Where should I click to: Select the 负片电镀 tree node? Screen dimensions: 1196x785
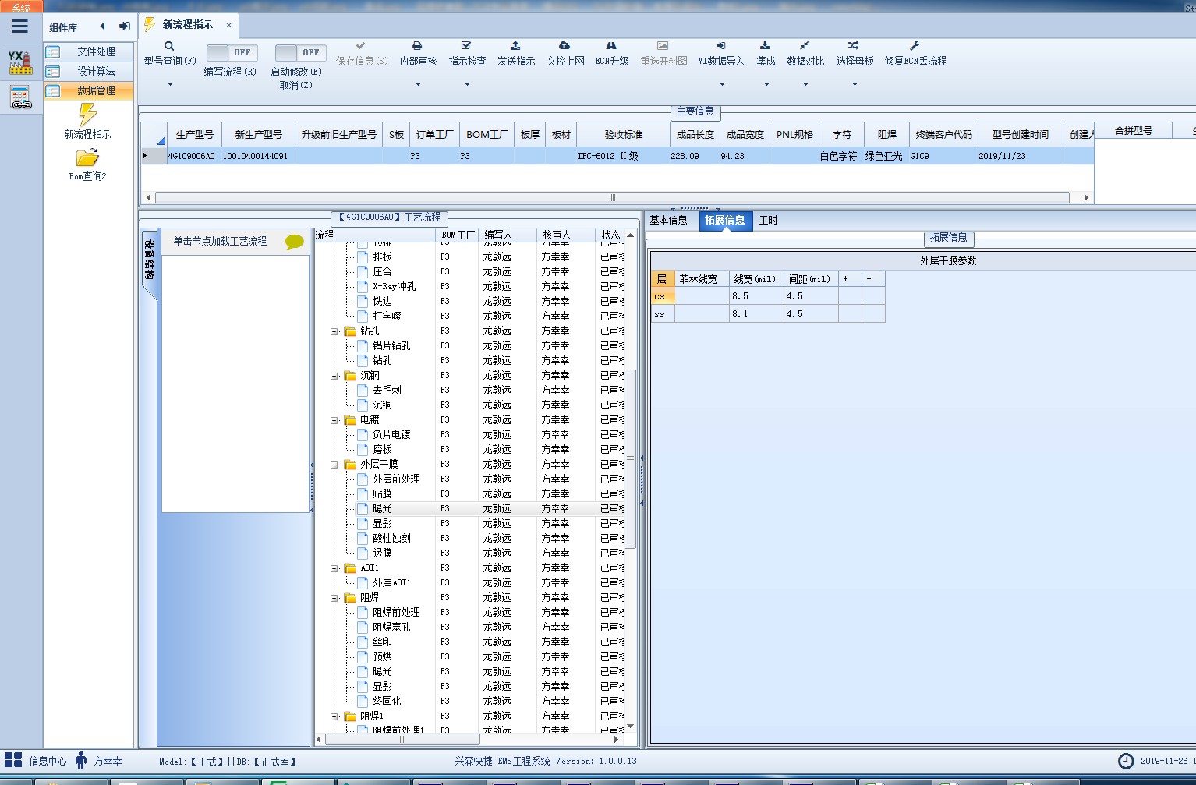391,434
